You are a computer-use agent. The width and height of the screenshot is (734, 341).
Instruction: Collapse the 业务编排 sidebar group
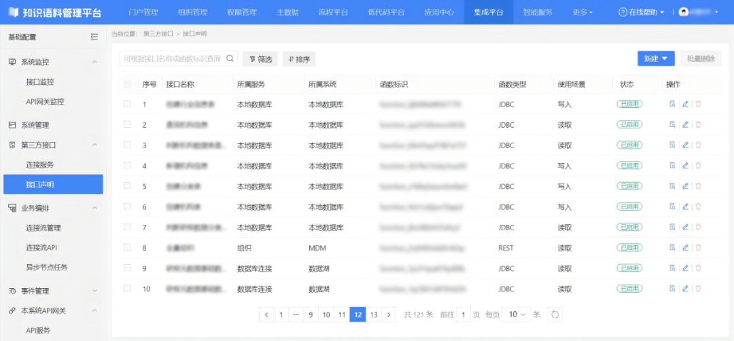click(94, 208)
